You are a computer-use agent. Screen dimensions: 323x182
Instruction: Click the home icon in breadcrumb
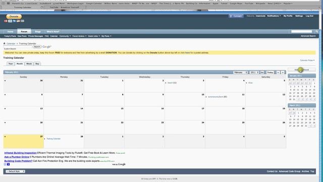[5, 43]
